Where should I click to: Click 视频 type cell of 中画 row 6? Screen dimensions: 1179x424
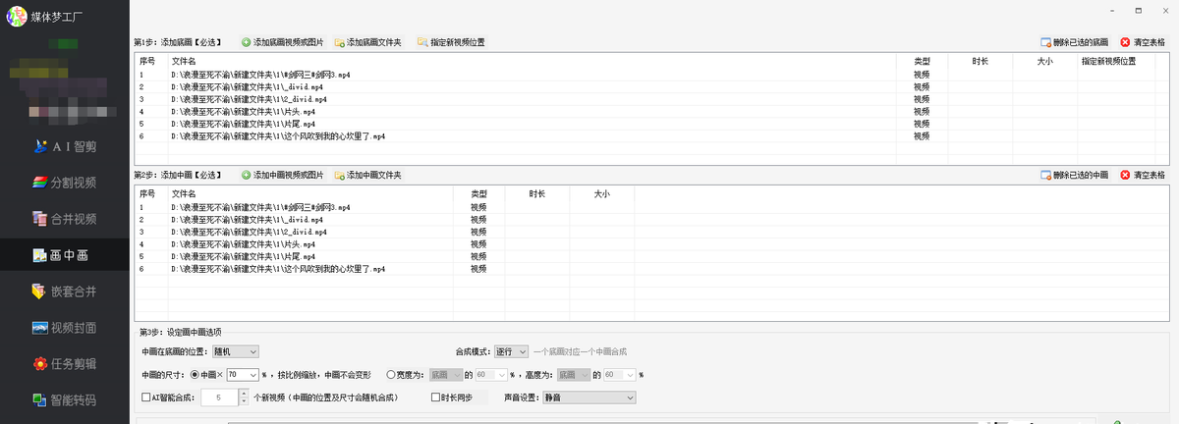click(478, 268)
